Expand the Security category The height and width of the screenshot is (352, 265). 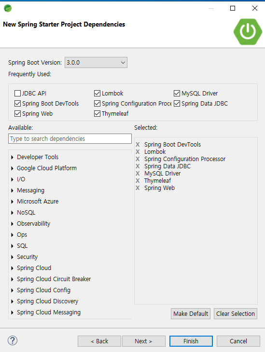point(12,257)
